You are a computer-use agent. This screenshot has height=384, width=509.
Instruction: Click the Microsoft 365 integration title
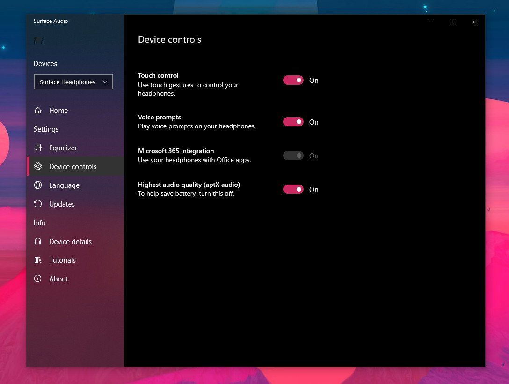pos(176,151)
